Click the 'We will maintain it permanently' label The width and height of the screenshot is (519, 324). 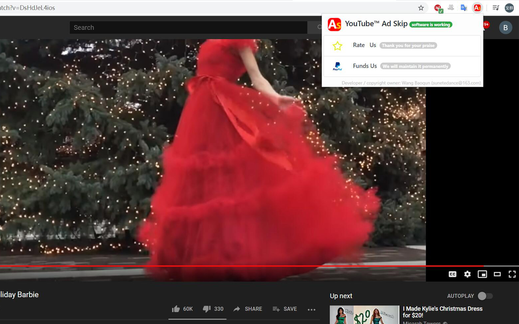pyautogui.click(x=415, y=66)
